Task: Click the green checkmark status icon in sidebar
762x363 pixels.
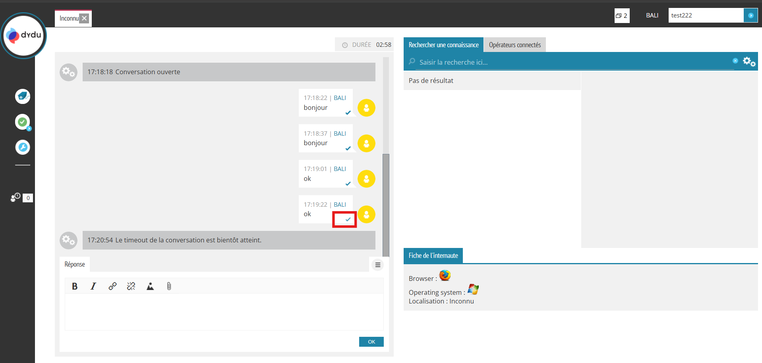Action: tap(23, 122)
